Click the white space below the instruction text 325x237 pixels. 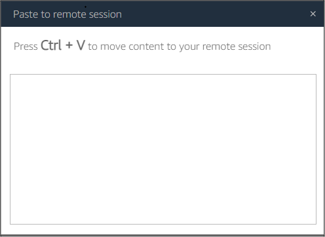pyautogui.click(x=163, y=64)
